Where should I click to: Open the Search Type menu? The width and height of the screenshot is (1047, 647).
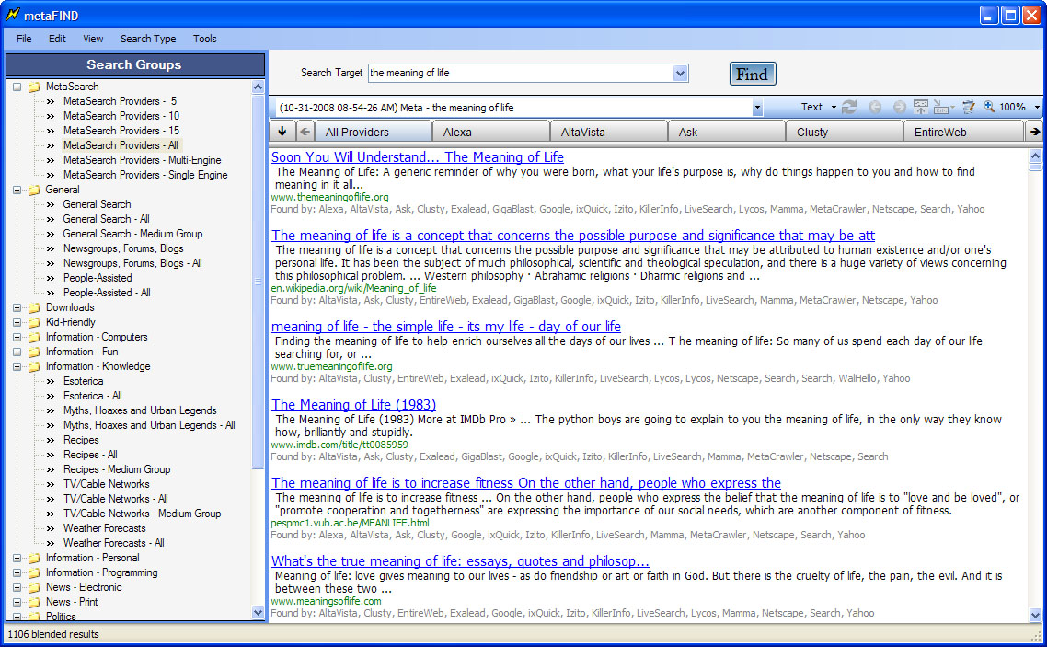click(148, 39)
